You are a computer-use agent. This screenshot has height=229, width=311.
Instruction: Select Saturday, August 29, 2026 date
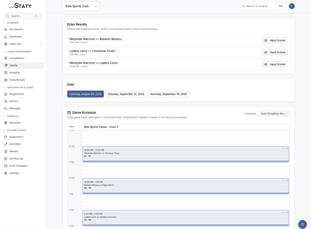[85, 94]
